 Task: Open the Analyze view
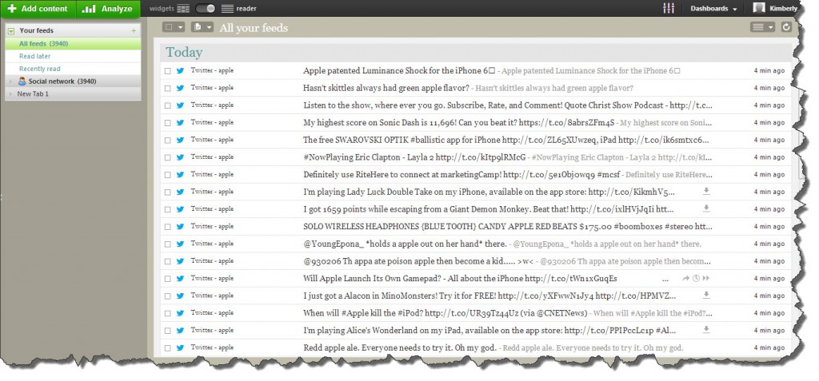click(x=108, y=9)
